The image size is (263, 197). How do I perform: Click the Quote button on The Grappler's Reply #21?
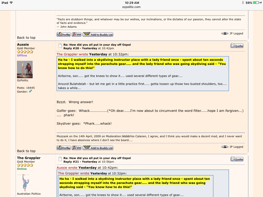pos(237,159)
